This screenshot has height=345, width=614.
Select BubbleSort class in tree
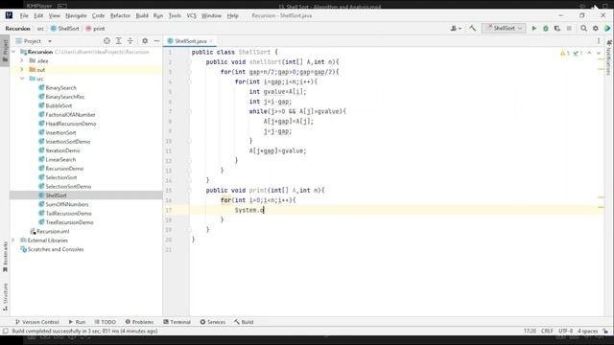pyautogui.click(x=59, y=105)
